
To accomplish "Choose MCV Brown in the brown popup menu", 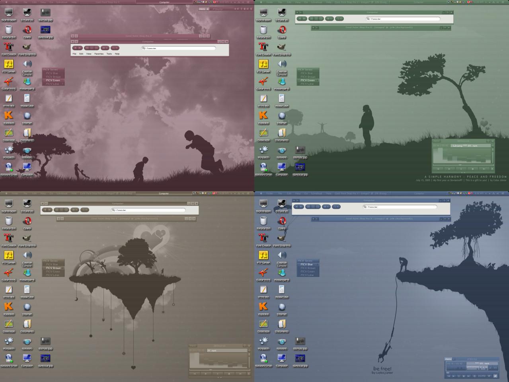I will click(x=53, y=268).
